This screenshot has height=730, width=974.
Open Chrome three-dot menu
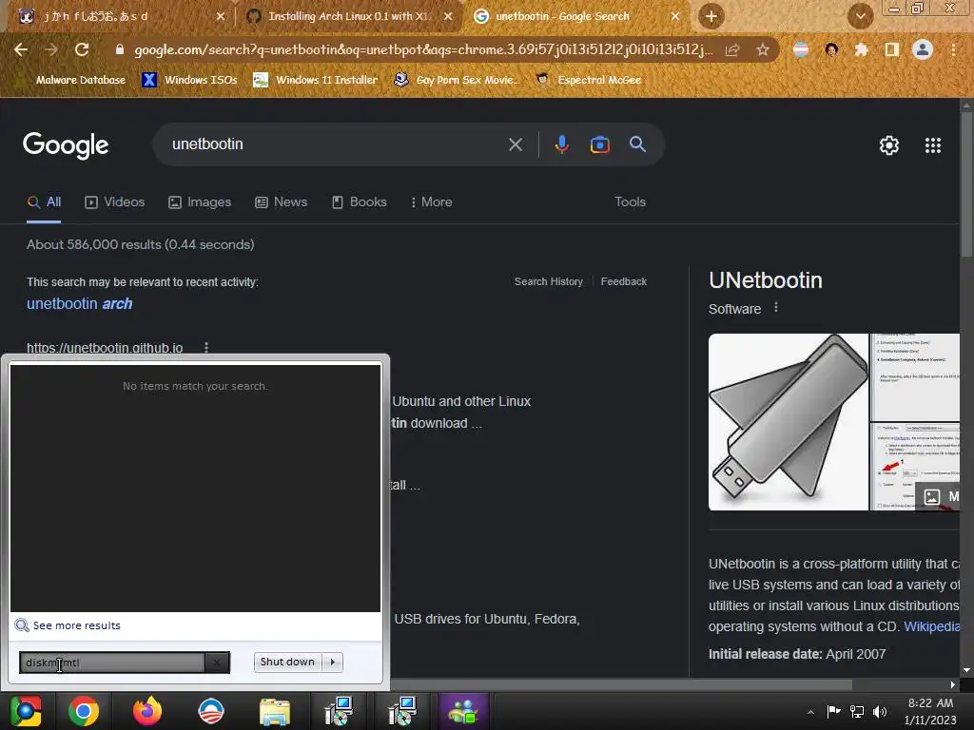953,49
